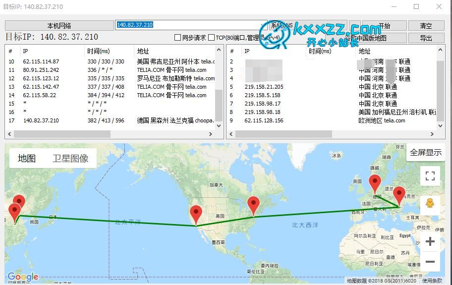Screen dimensions: 452x285
Task: Select hop row with IP 62.115.58.22
Action: click(111, 95)
